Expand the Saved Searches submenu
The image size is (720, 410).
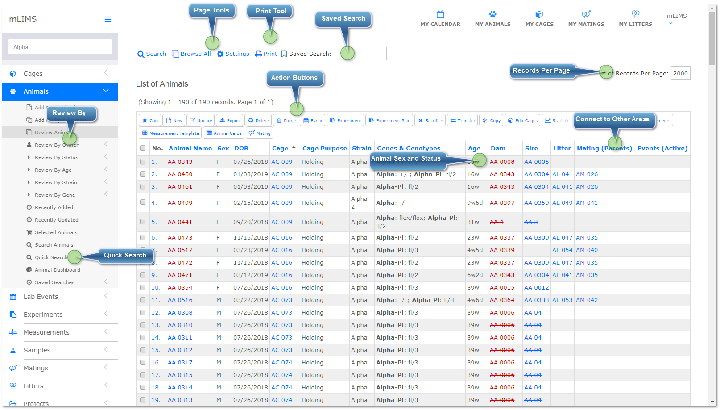(x=60, y=282)
